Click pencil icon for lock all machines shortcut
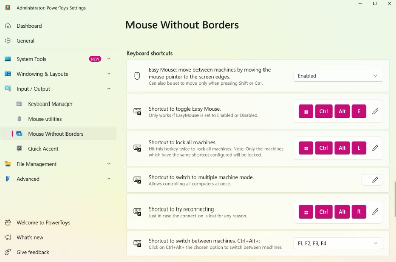This screenshot has width=396, height=262. tap(375, 148)
